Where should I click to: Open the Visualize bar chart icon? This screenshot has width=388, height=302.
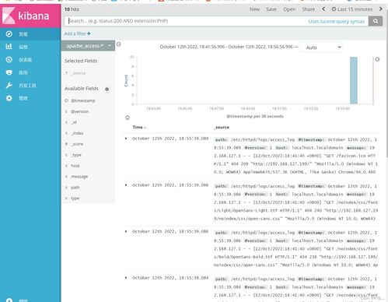pos(9,47)
